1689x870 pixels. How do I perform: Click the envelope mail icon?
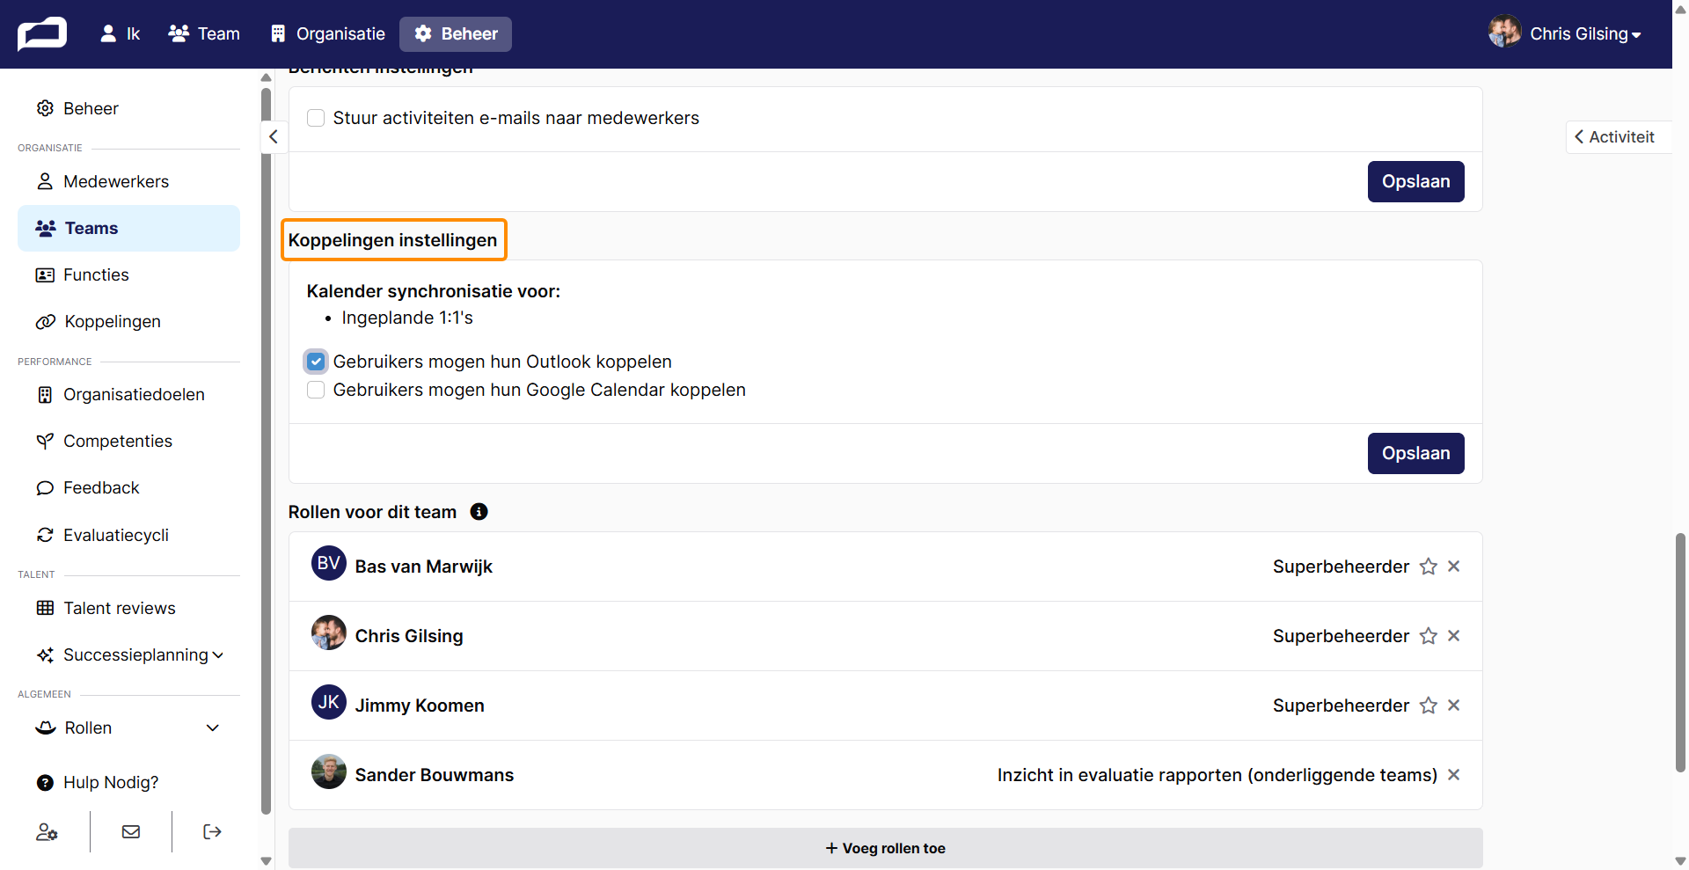click(131, 831)
